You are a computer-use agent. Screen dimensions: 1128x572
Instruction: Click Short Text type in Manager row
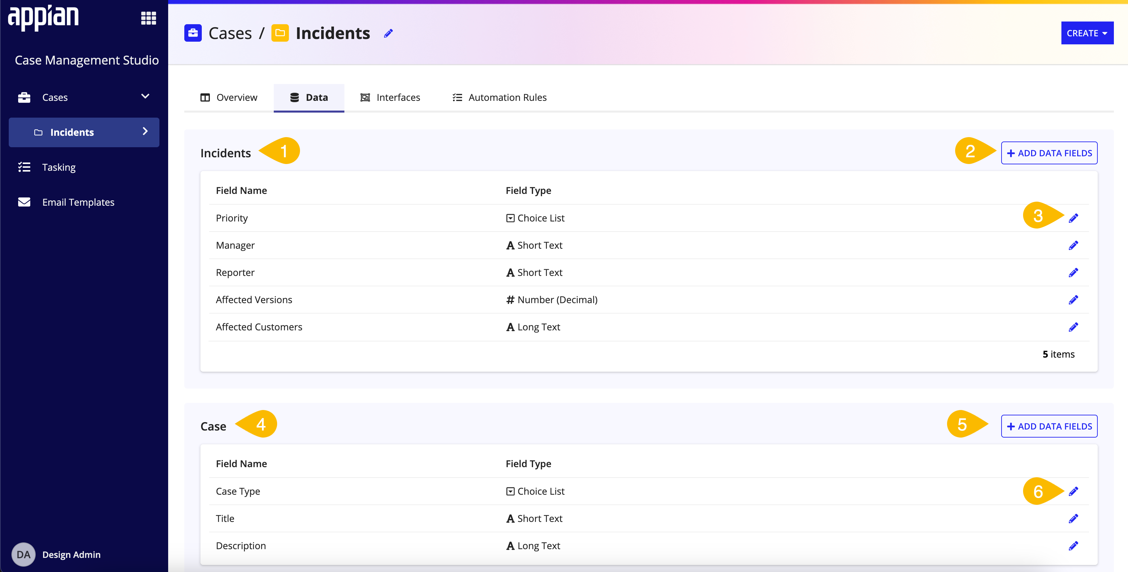[534, 246]
